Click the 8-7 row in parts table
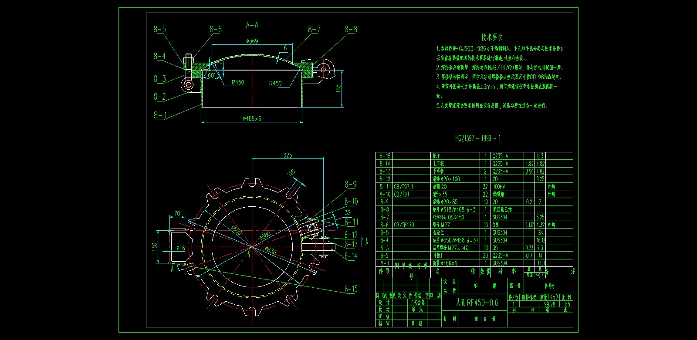Viewport: 697px width, 340px height. click(x=385, y=217)
